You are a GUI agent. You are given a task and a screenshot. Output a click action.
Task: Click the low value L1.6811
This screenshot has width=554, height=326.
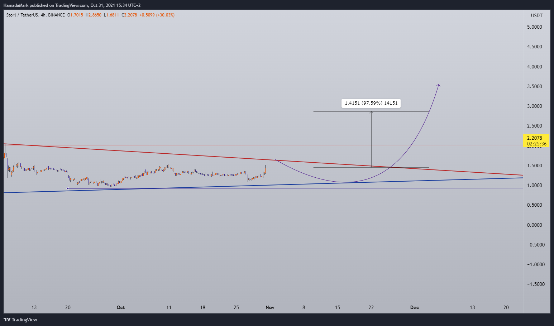tap(111, 15)
